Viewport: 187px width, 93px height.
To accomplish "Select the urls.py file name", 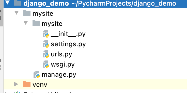I will [61, 54].
